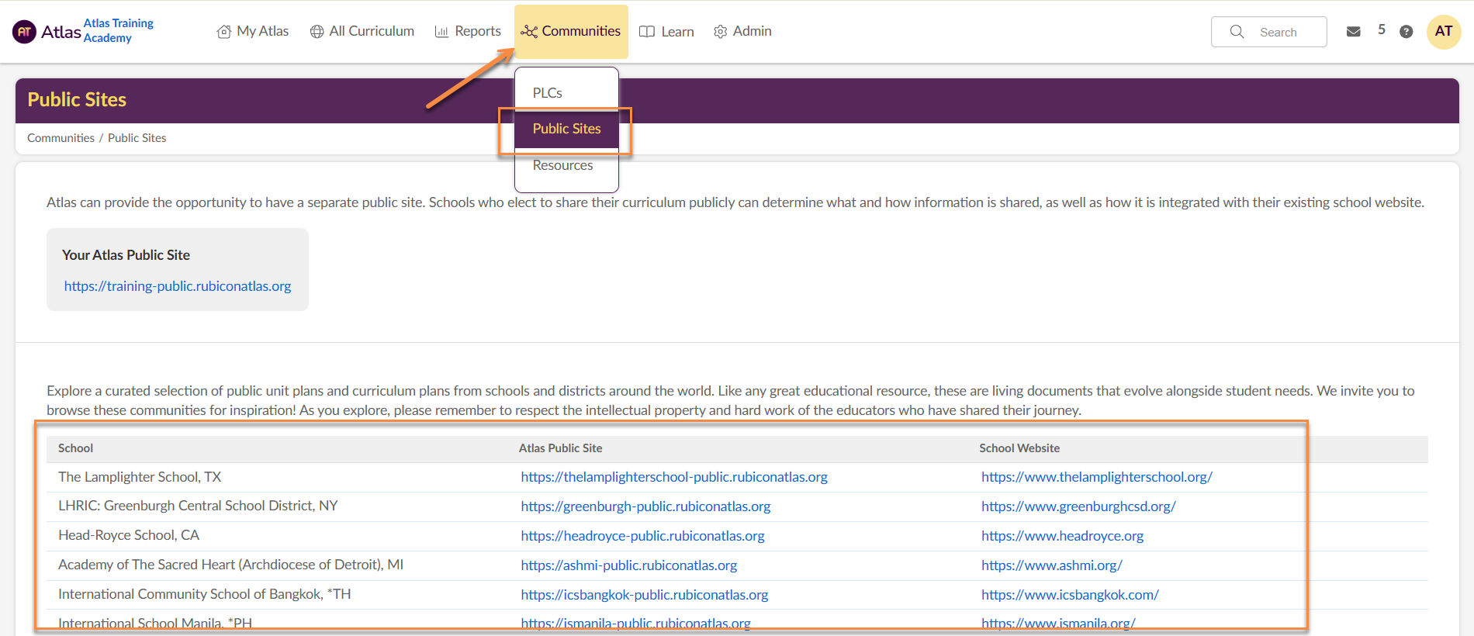Open the My Atlas menu
This screenshot has height=636, width=1474.
[x=253, y=32]
